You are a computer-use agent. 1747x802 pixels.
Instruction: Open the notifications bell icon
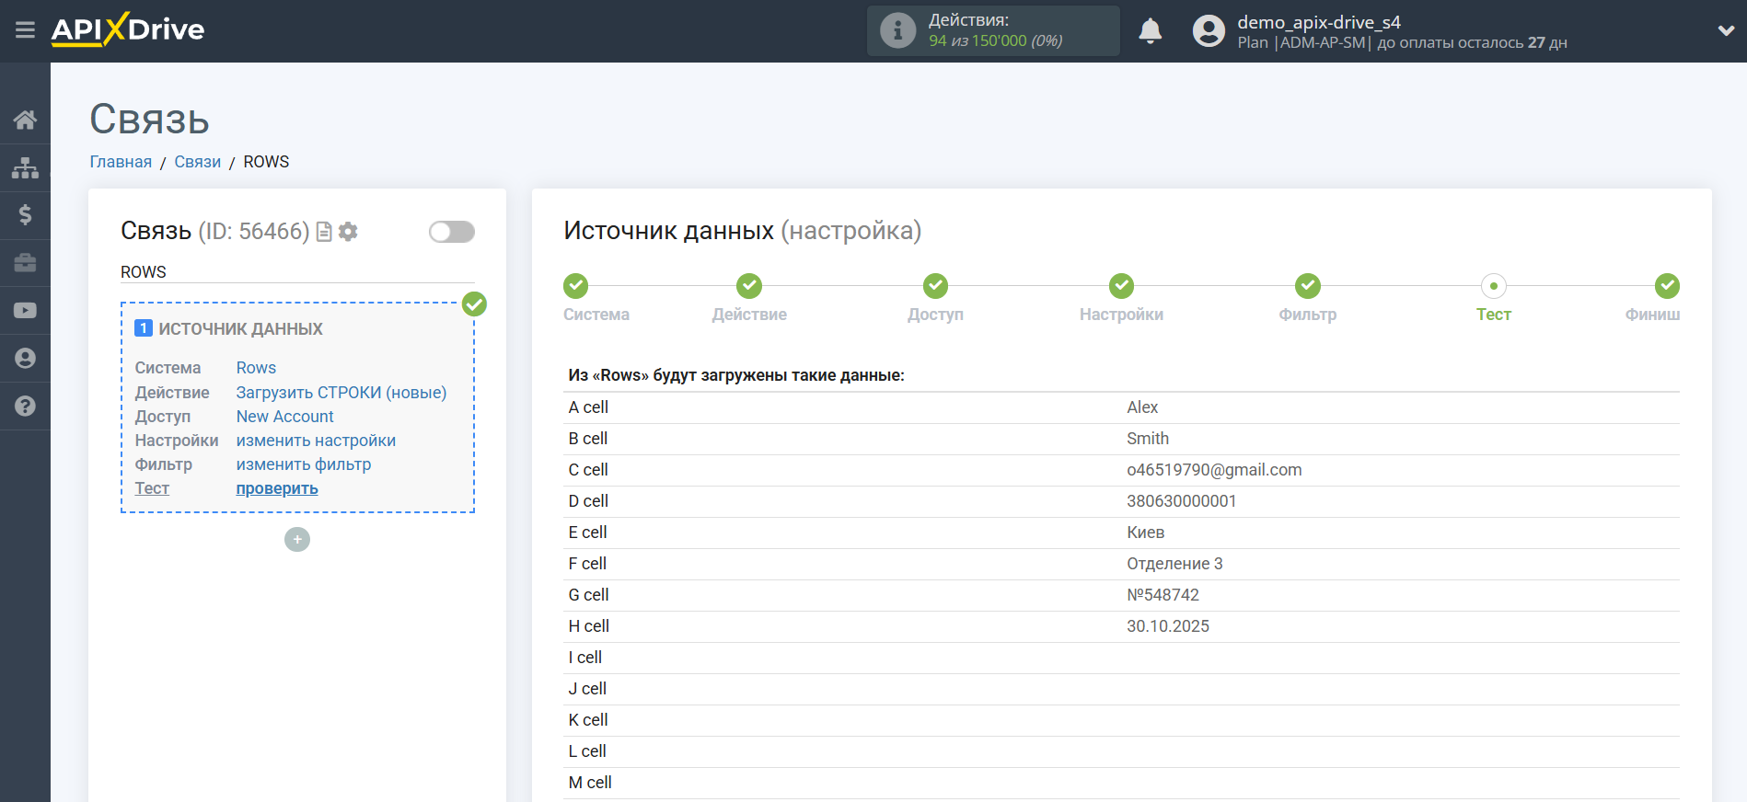pyautogui.click(x=1150, y=31)
